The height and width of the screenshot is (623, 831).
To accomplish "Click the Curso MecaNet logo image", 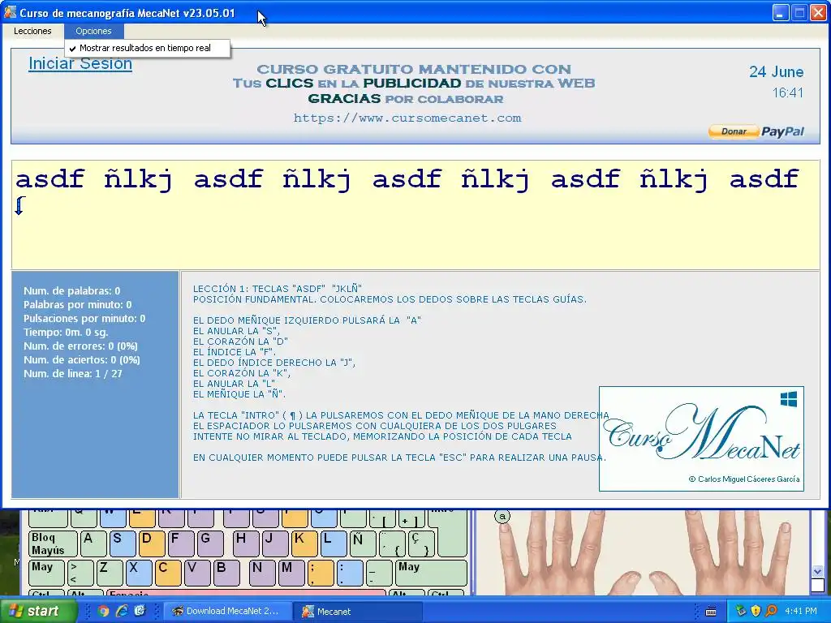I will (701, 439).
